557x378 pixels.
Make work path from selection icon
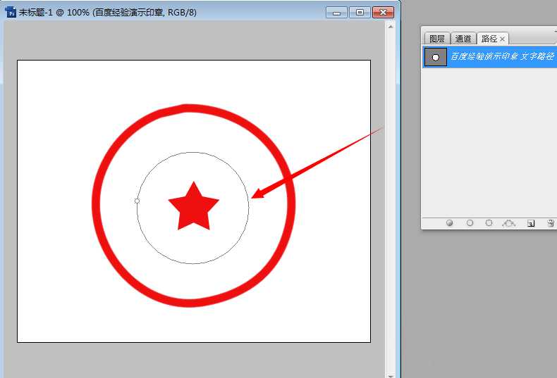click(x=509, y=223)
